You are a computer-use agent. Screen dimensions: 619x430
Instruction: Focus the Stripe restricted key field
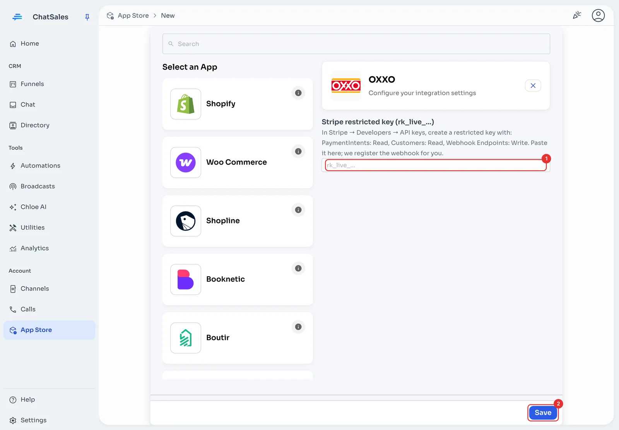point(436,165)
